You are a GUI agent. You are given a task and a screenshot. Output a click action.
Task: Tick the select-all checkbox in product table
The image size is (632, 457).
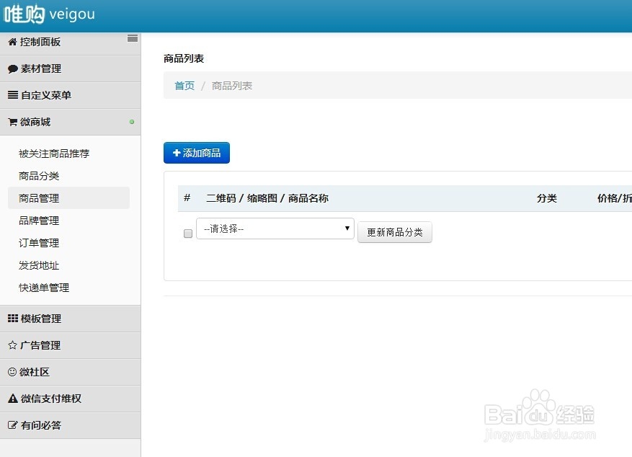188,234
